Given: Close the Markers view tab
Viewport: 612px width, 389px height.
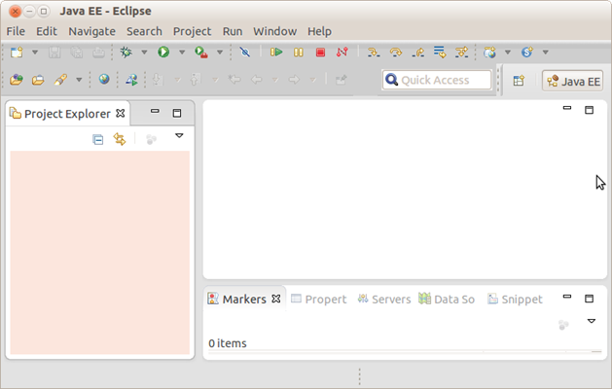Looking at the screenshot, I should tap(276, 299).
